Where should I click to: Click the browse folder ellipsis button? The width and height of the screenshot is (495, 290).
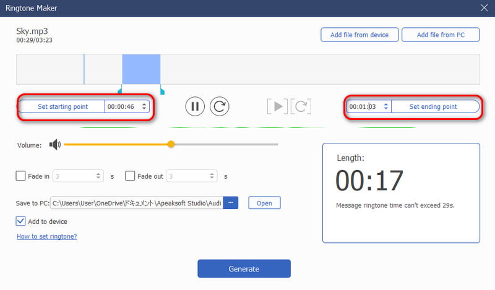(230, 203)
